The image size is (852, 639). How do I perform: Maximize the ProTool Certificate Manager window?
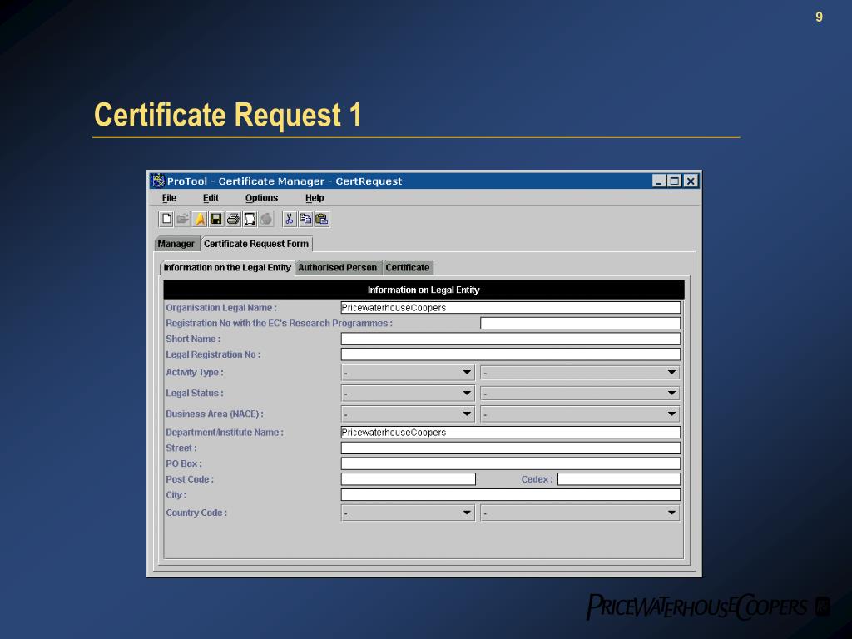[x=674, y=181]
